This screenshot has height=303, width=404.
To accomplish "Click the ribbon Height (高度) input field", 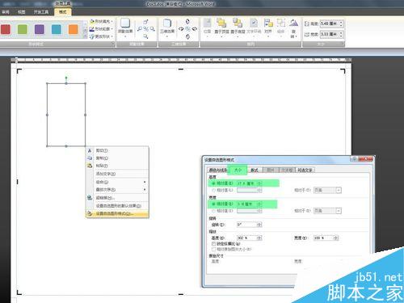I will coord(329,23).
